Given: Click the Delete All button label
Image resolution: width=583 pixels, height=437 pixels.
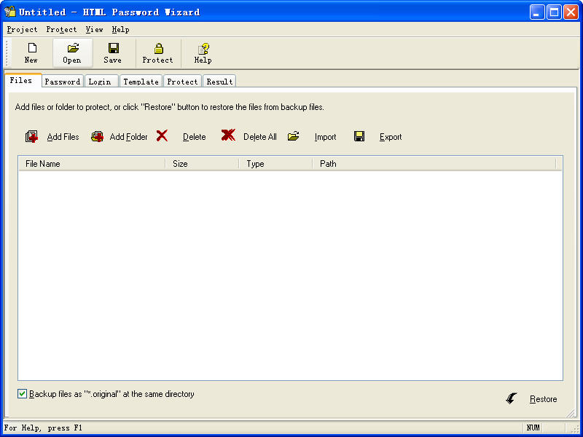Looking at the screenshot, I should point(260,137).
